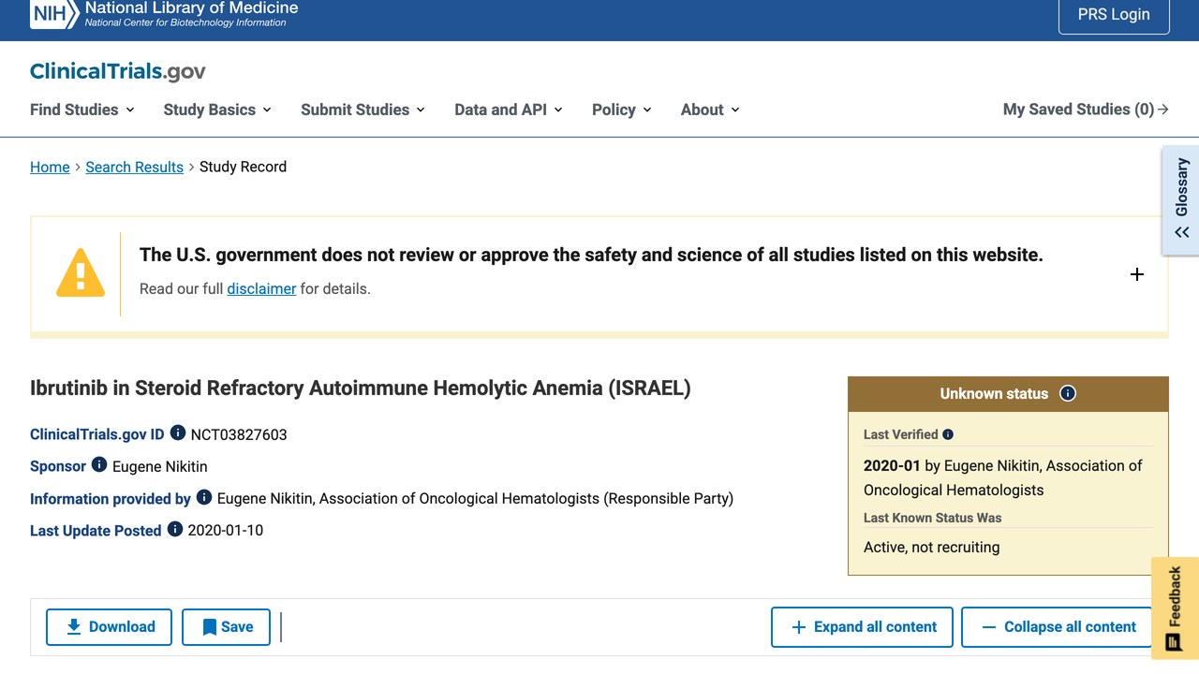Return to Search Results breadcrumb
This screenshot has width=1199, height=674.
coord(134,167)
